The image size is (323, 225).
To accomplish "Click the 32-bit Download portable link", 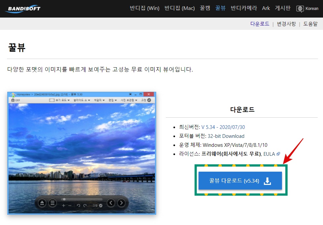I will 226,136.
